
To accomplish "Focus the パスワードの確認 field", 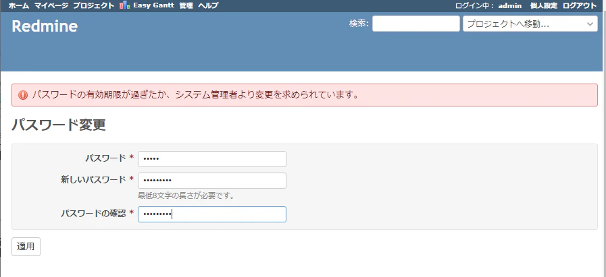I will (212, 214).
